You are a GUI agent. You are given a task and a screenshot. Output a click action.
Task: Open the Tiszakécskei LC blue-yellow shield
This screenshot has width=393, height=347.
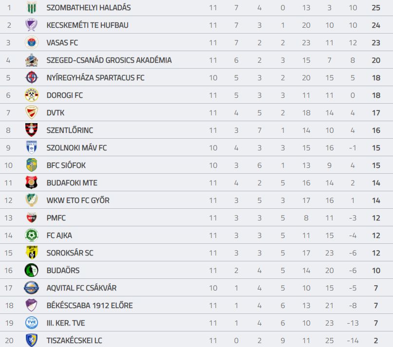click(x=32, y=340)
